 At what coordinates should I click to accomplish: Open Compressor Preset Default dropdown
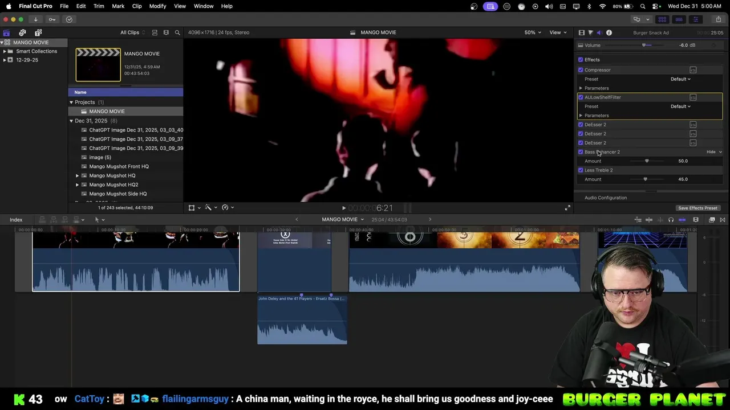coord(680,79)
